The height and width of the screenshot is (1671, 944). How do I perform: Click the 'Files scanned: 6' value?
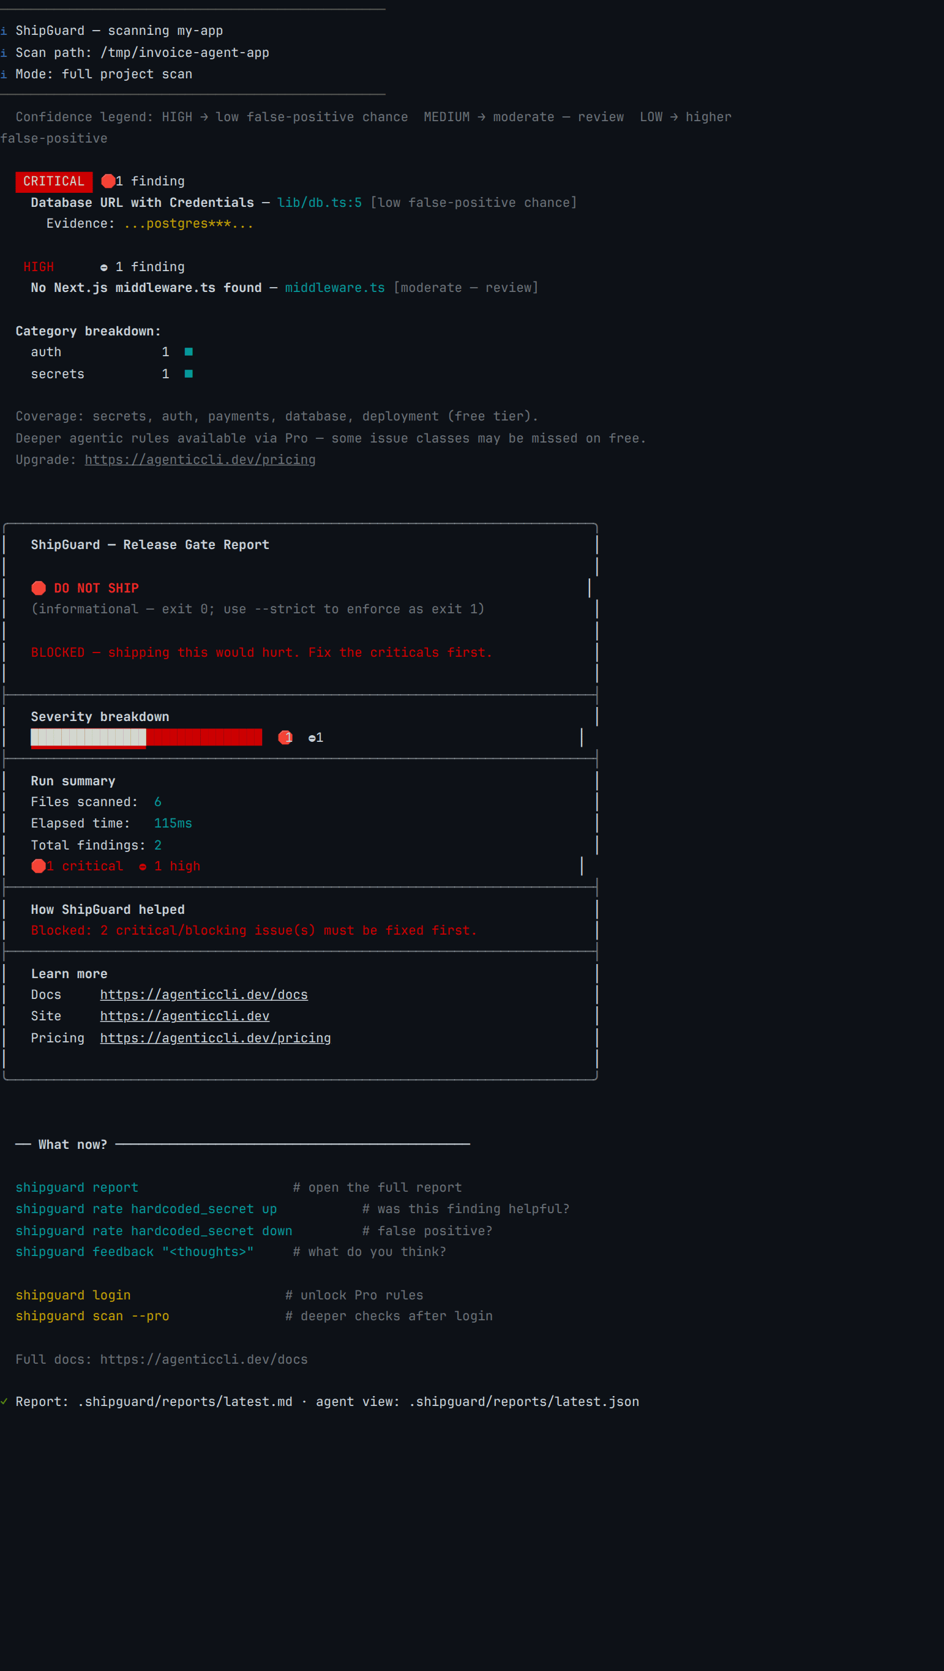coord(158,802)
